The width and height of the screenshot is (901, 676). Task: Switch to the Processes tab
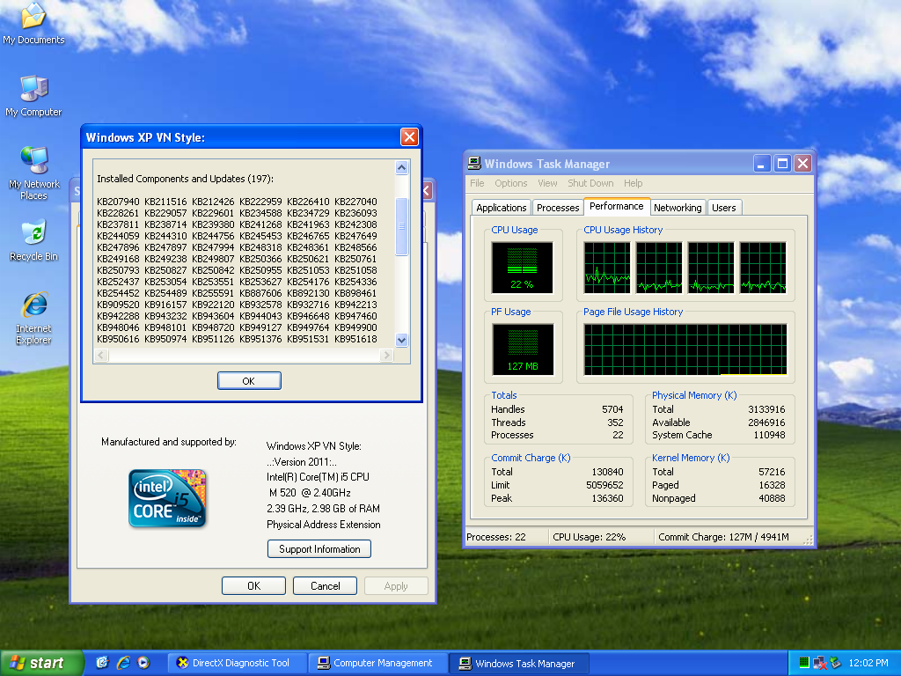(x=557, y=208)
